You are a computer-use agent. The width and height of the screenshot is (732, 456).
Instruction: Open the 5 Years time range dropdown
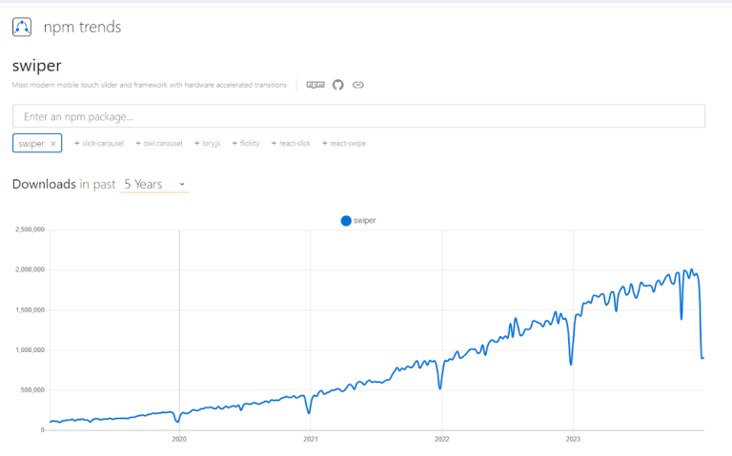tap(154, 184)
